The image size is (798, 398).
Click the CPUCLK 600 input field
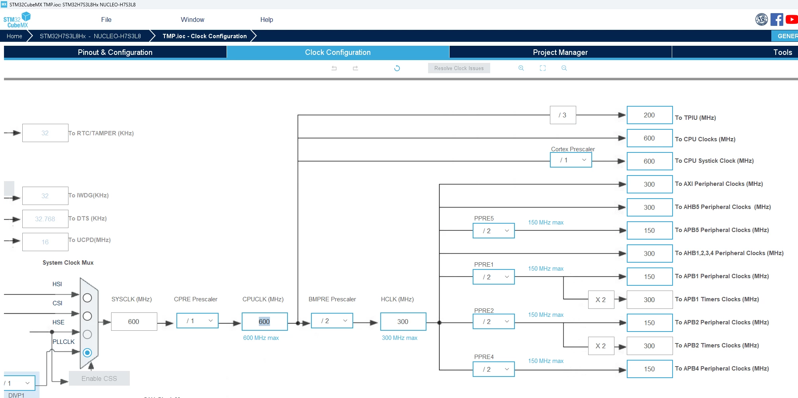click(x=264, y=322)
